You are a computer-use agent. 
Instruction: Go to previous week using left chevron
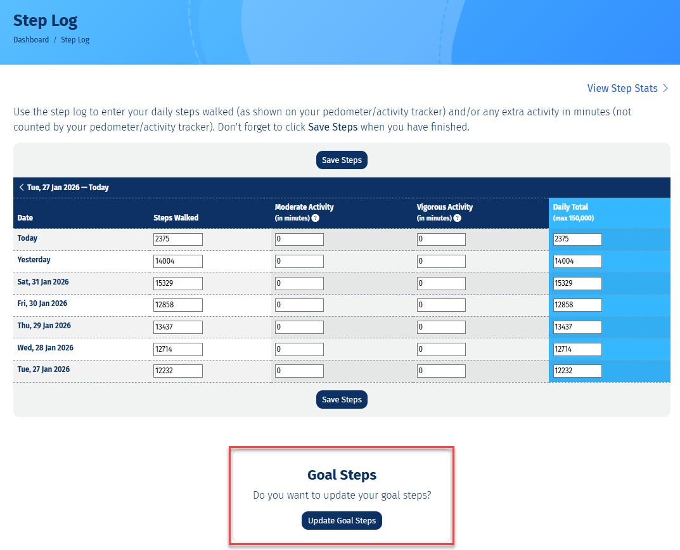(x=22, y=188)
